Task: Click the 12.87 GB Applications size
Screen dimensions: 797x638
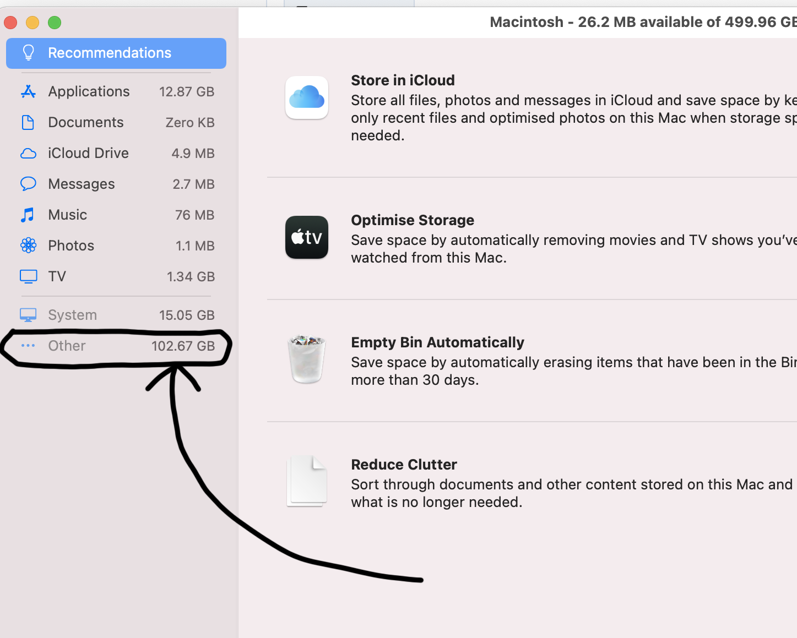Action: [187, 92]
